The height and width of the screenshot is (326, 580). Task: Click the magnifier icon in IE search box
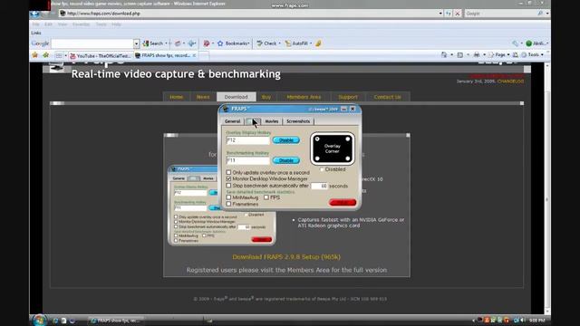(540, 14)
